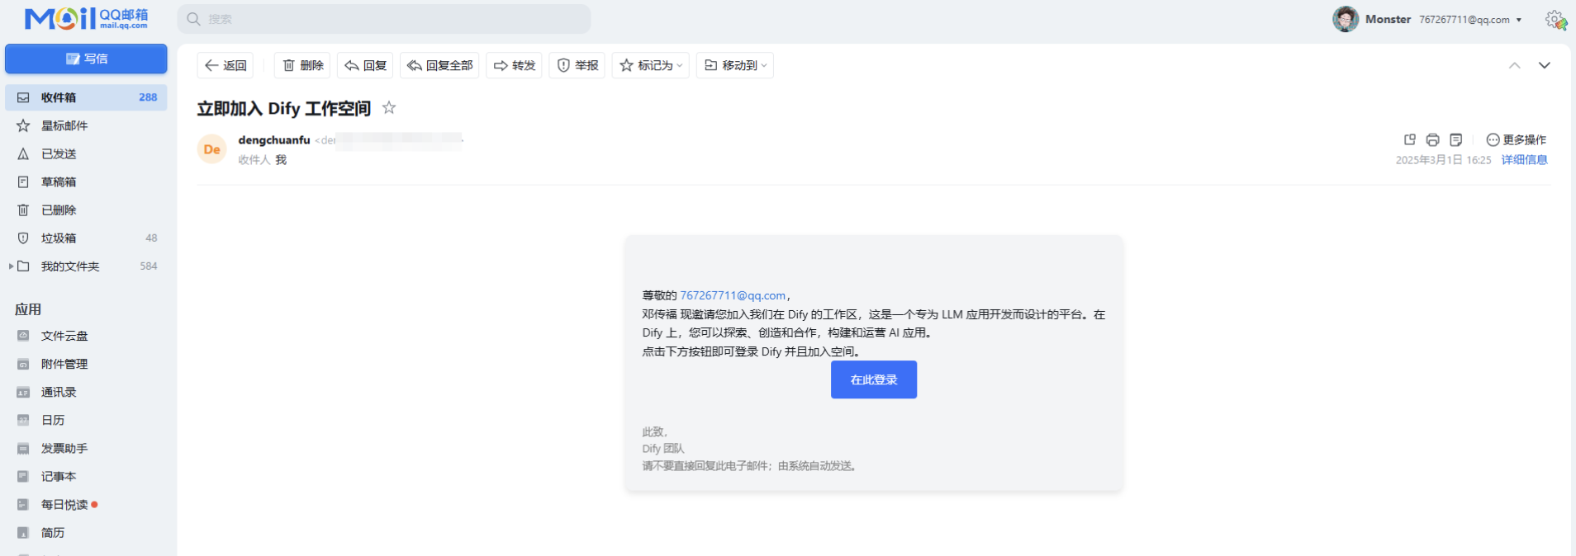Star the email next to subject
The width and height of the screenshot is (1576, 556).
point(389,108)
